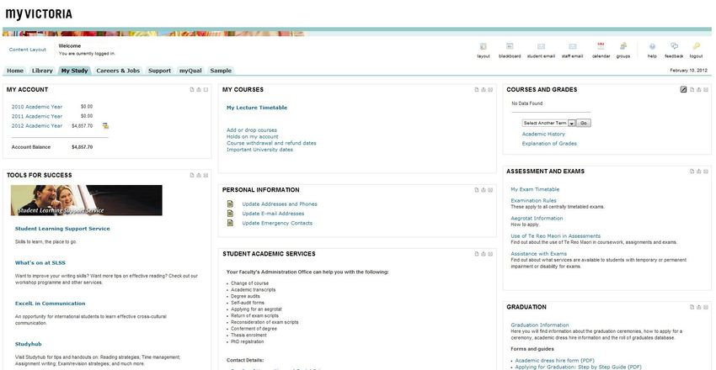Open Use of Te Reo Maori in Assessments

(x=555, y=236)
